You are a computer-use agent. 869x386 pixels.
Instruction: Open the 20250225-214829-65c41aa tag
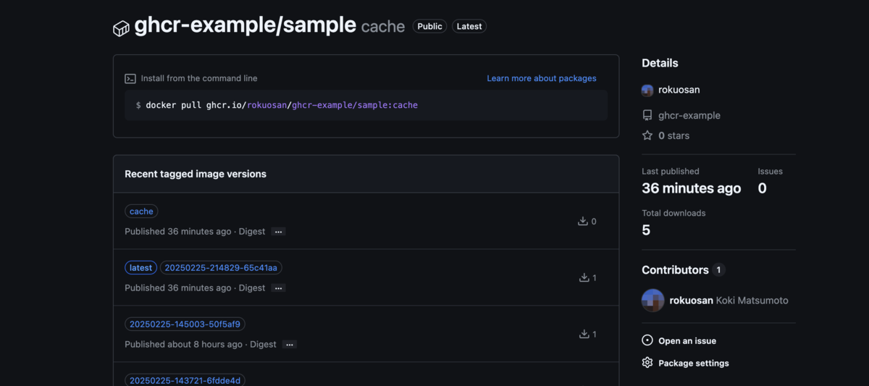pos(221,268)
